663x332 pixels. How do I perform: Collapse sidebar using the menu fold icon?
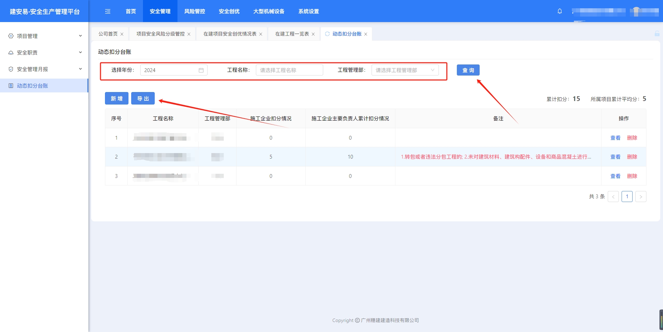[108, 11]
